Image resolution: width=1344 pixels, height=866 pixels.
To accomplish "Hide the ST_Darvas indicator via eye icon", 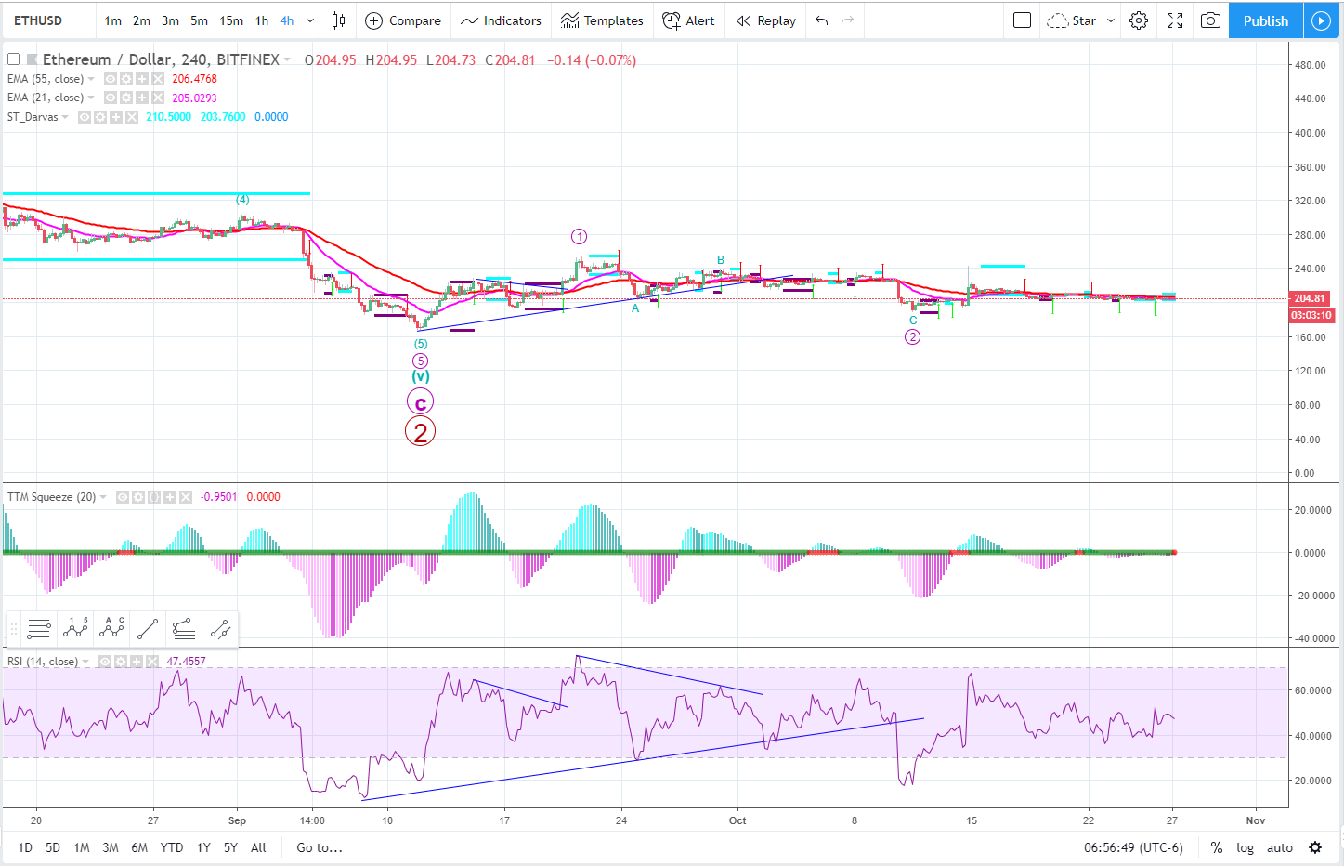I will 85,117.
